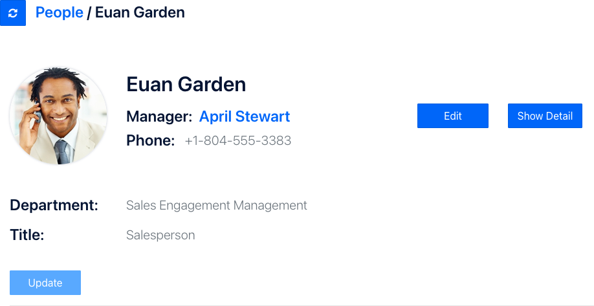Viewport: 594px width, 306px height.
Task: Go to the People breadcrumb link
Action: (59, 12)
